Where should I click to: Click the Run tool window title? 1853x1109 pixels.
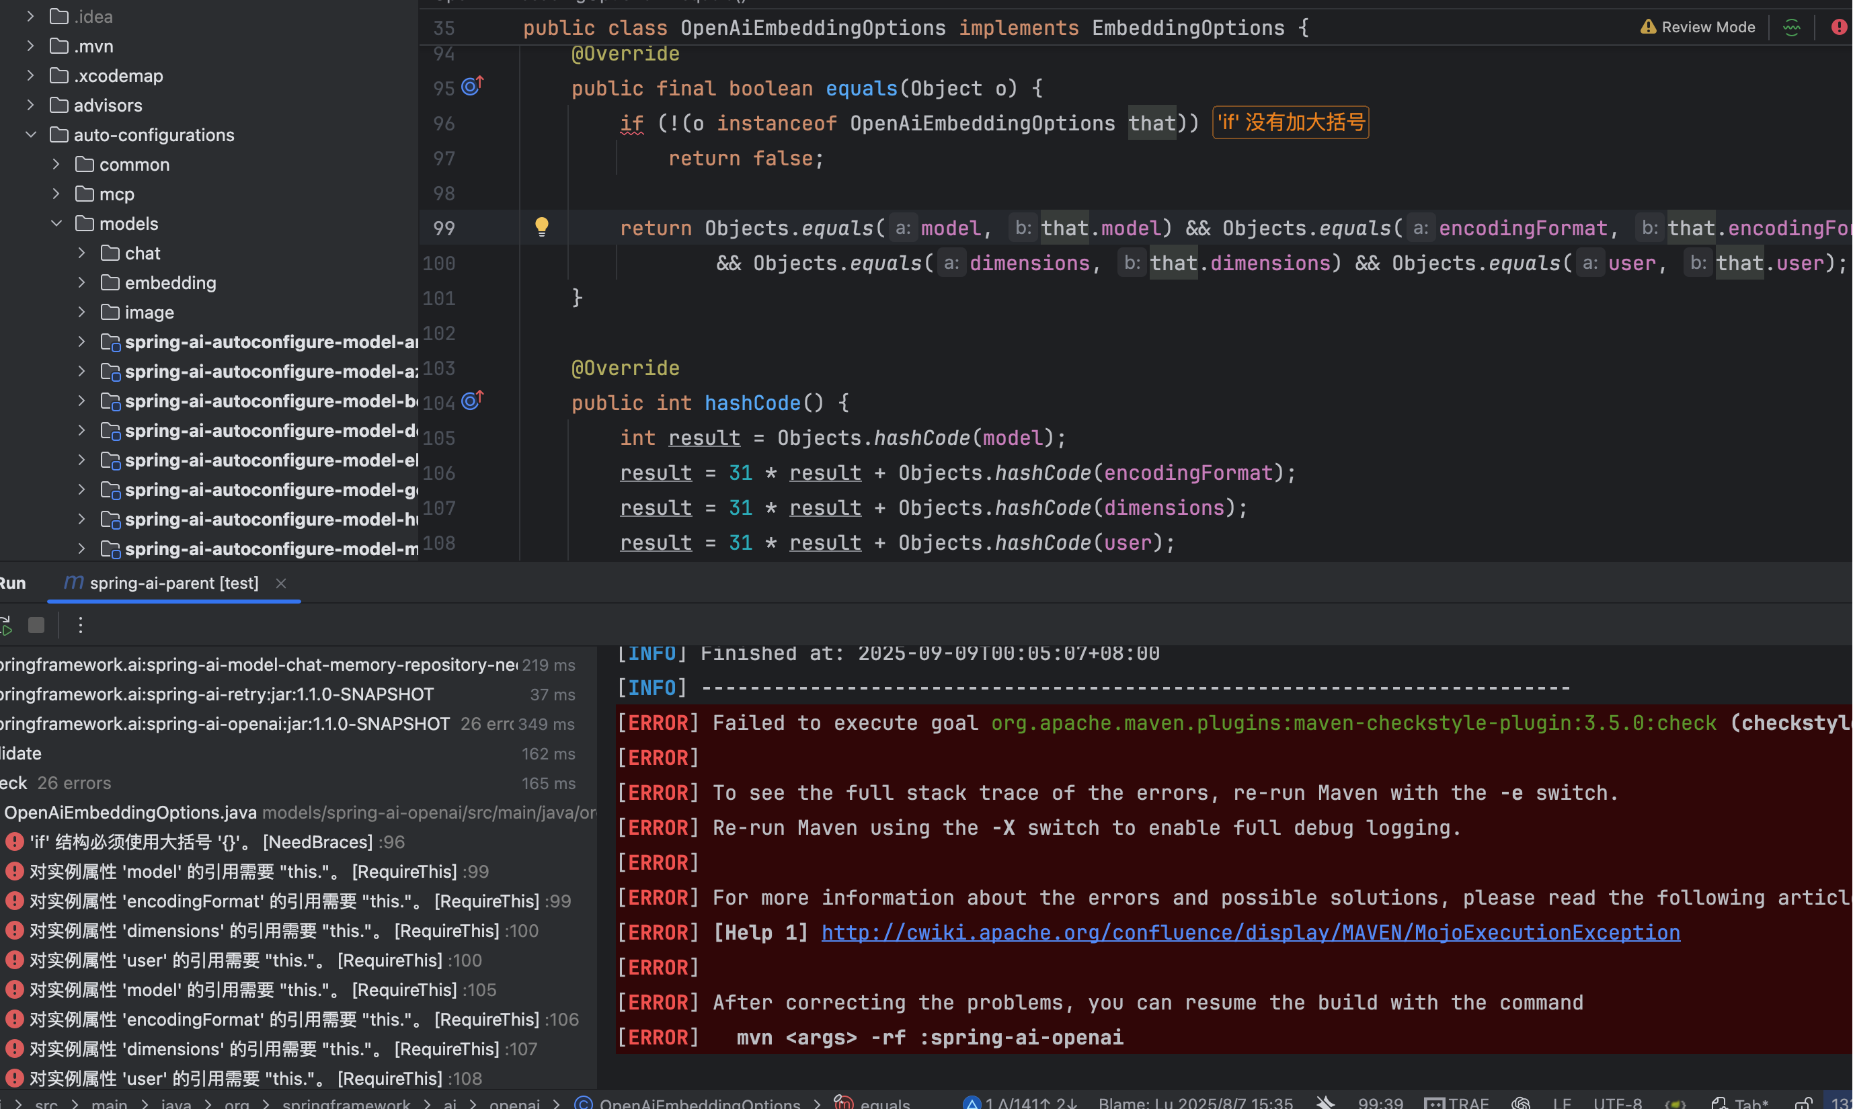(13, 583)
